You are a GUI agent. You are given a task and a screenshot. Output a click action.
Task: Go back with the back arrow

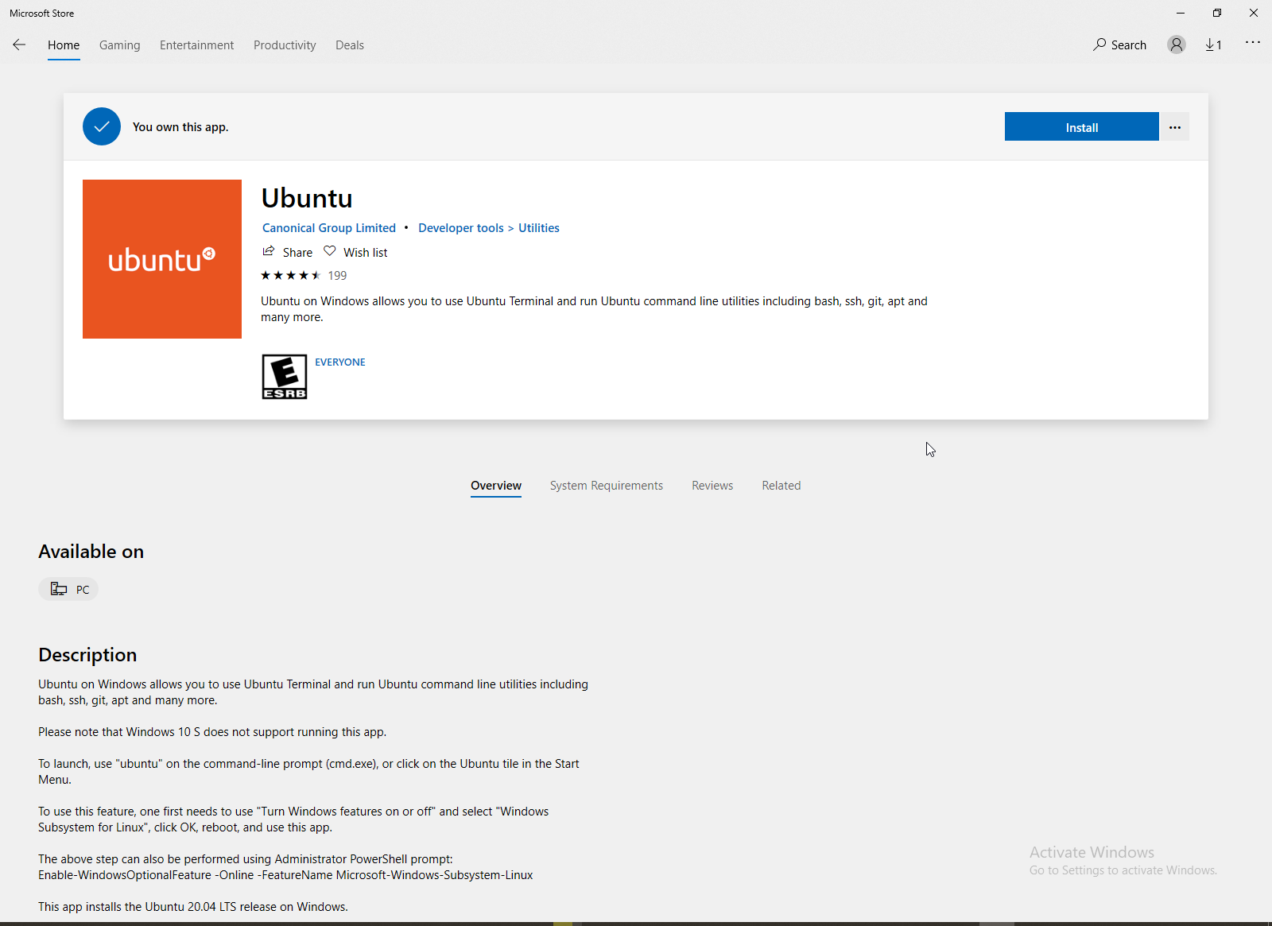tap(19, 45)
